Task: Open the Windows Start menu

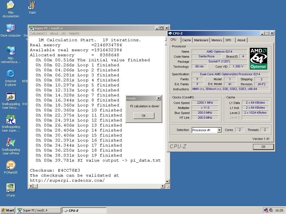Action: (8, 210)
